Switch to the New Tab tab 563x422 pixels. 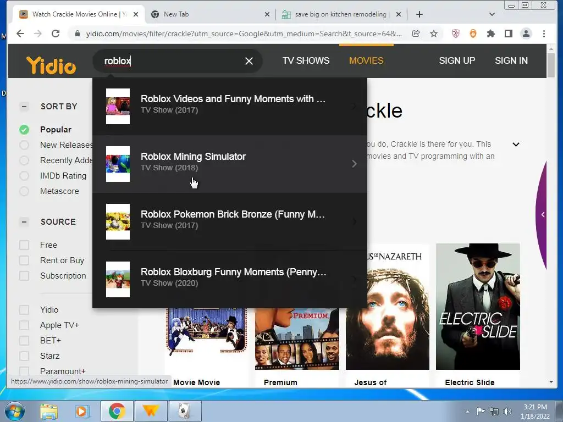click(x=210, y=14)
